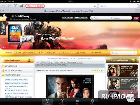Go back with the browser back arrow
This screenshot has width=140, height=105.
[3, 6]
